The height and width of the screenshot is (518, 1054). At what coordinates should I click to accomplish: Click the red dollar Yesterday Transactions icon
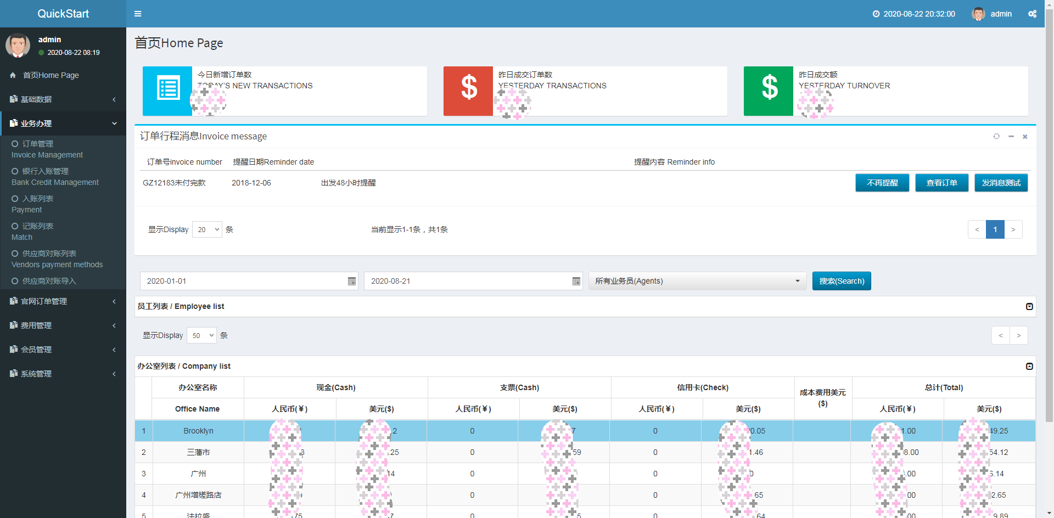(x=468, y=91)
